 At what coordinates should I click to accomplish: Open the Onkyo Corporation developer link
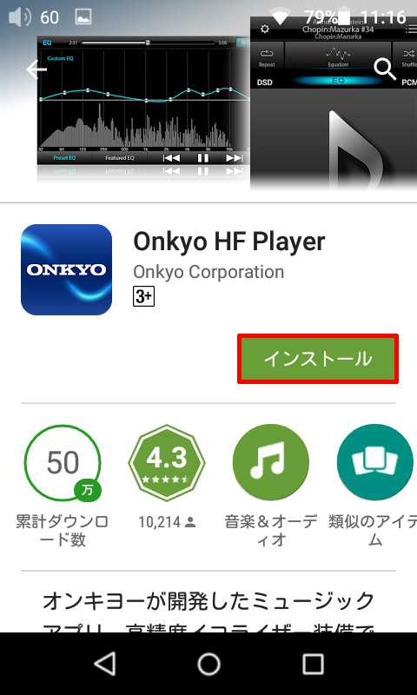coord(208,271)
